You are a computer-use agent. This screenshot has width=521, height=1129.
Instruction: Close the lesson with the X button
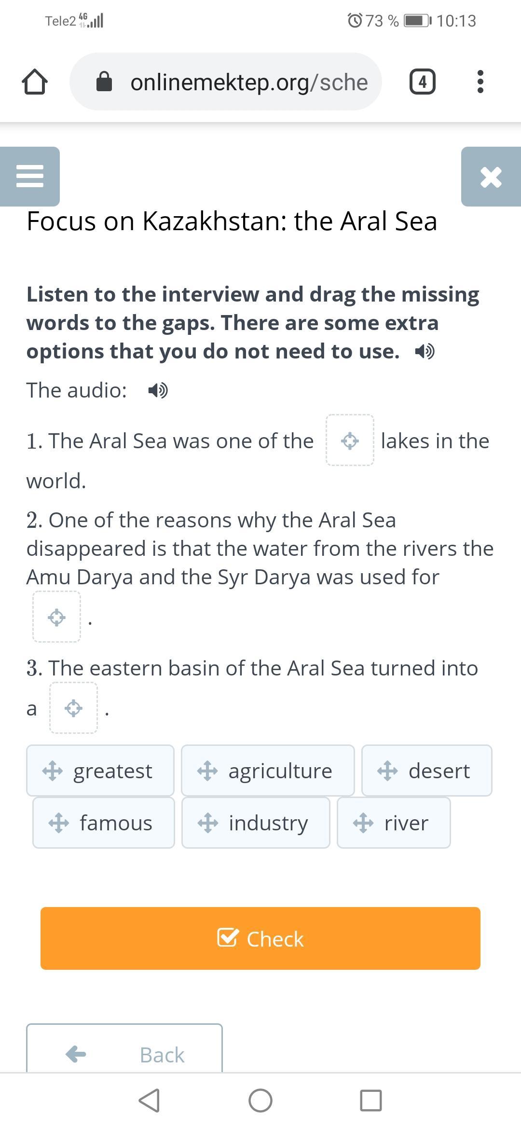tap(491, 176)
